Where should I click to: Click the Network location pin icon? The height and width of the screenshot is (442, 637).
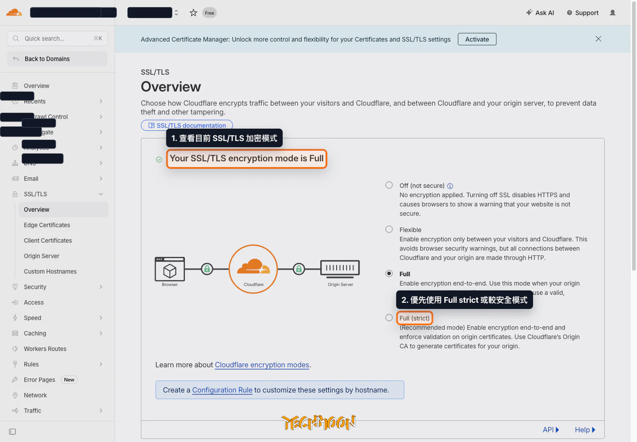15,395
